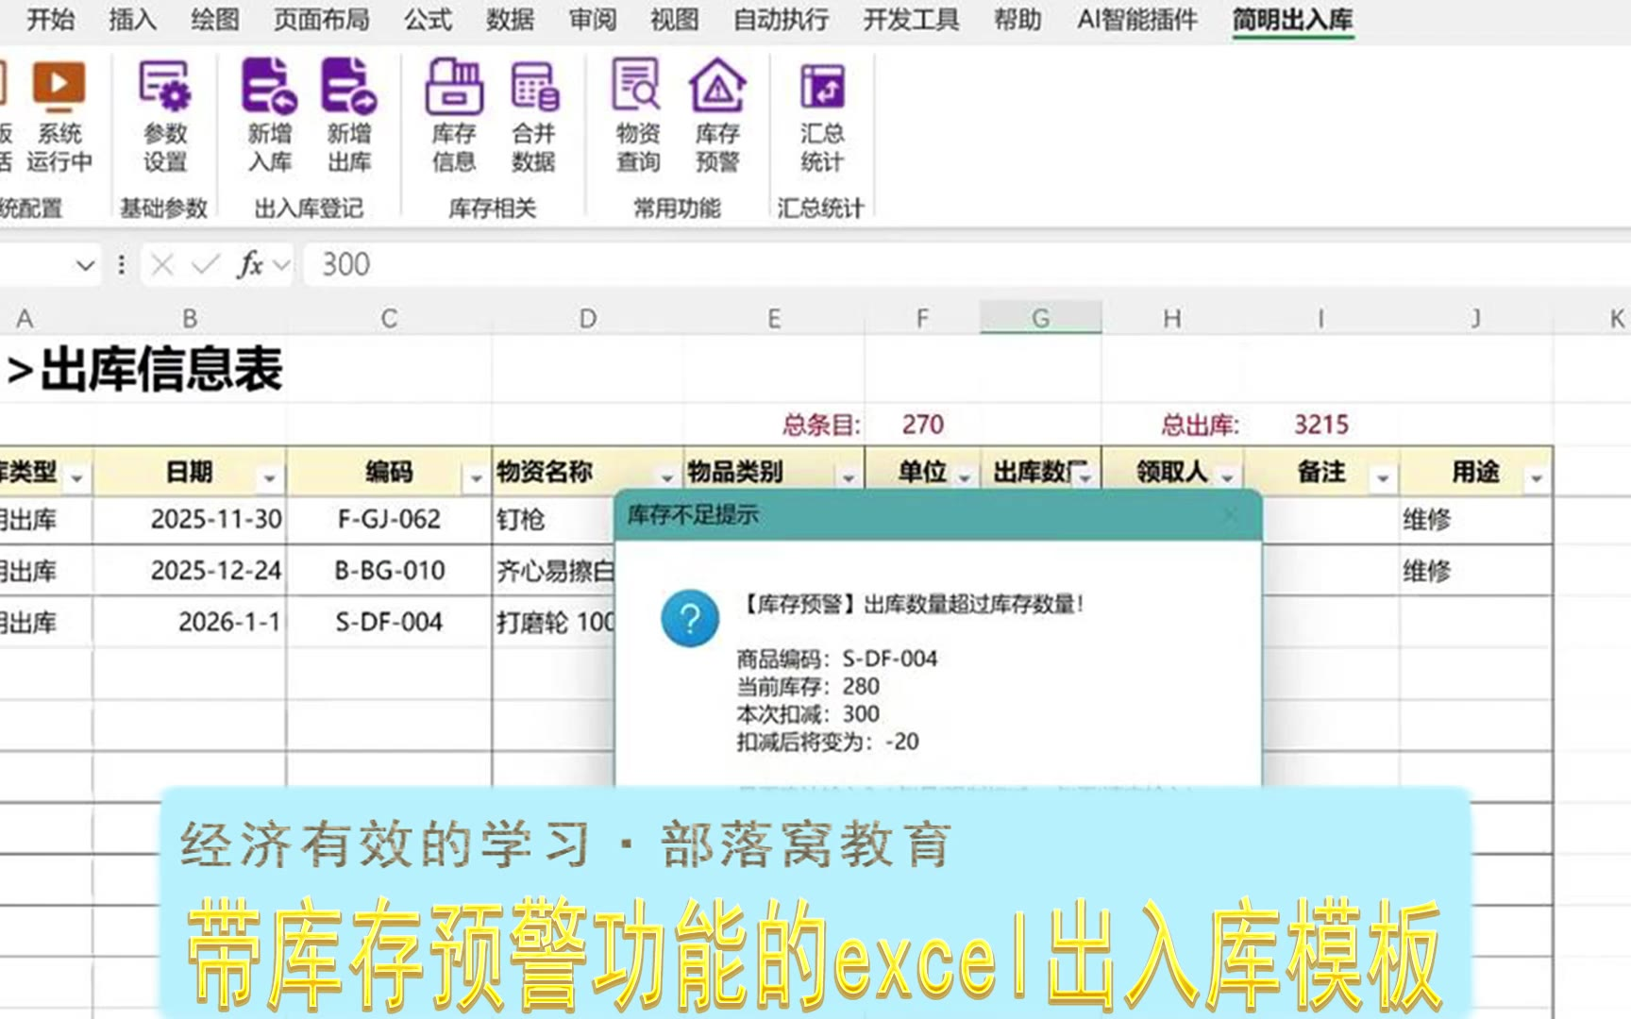Expand the name box dropdown arrow
This screenshot has width=1631, height=1019.
click(85, 265)
